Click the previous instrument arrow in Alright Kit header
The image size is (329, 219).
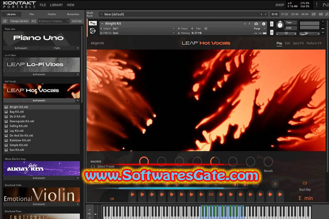tap(244, 24)
